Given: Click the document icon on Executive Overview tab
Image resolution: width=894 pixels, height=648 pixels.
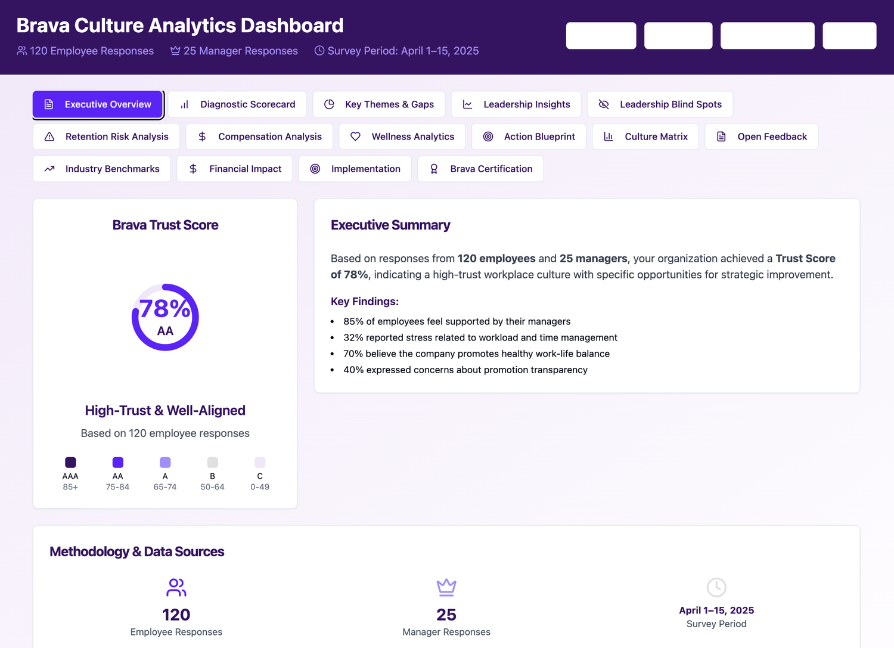Looking at the screenshot, I should tap(49, 104).
